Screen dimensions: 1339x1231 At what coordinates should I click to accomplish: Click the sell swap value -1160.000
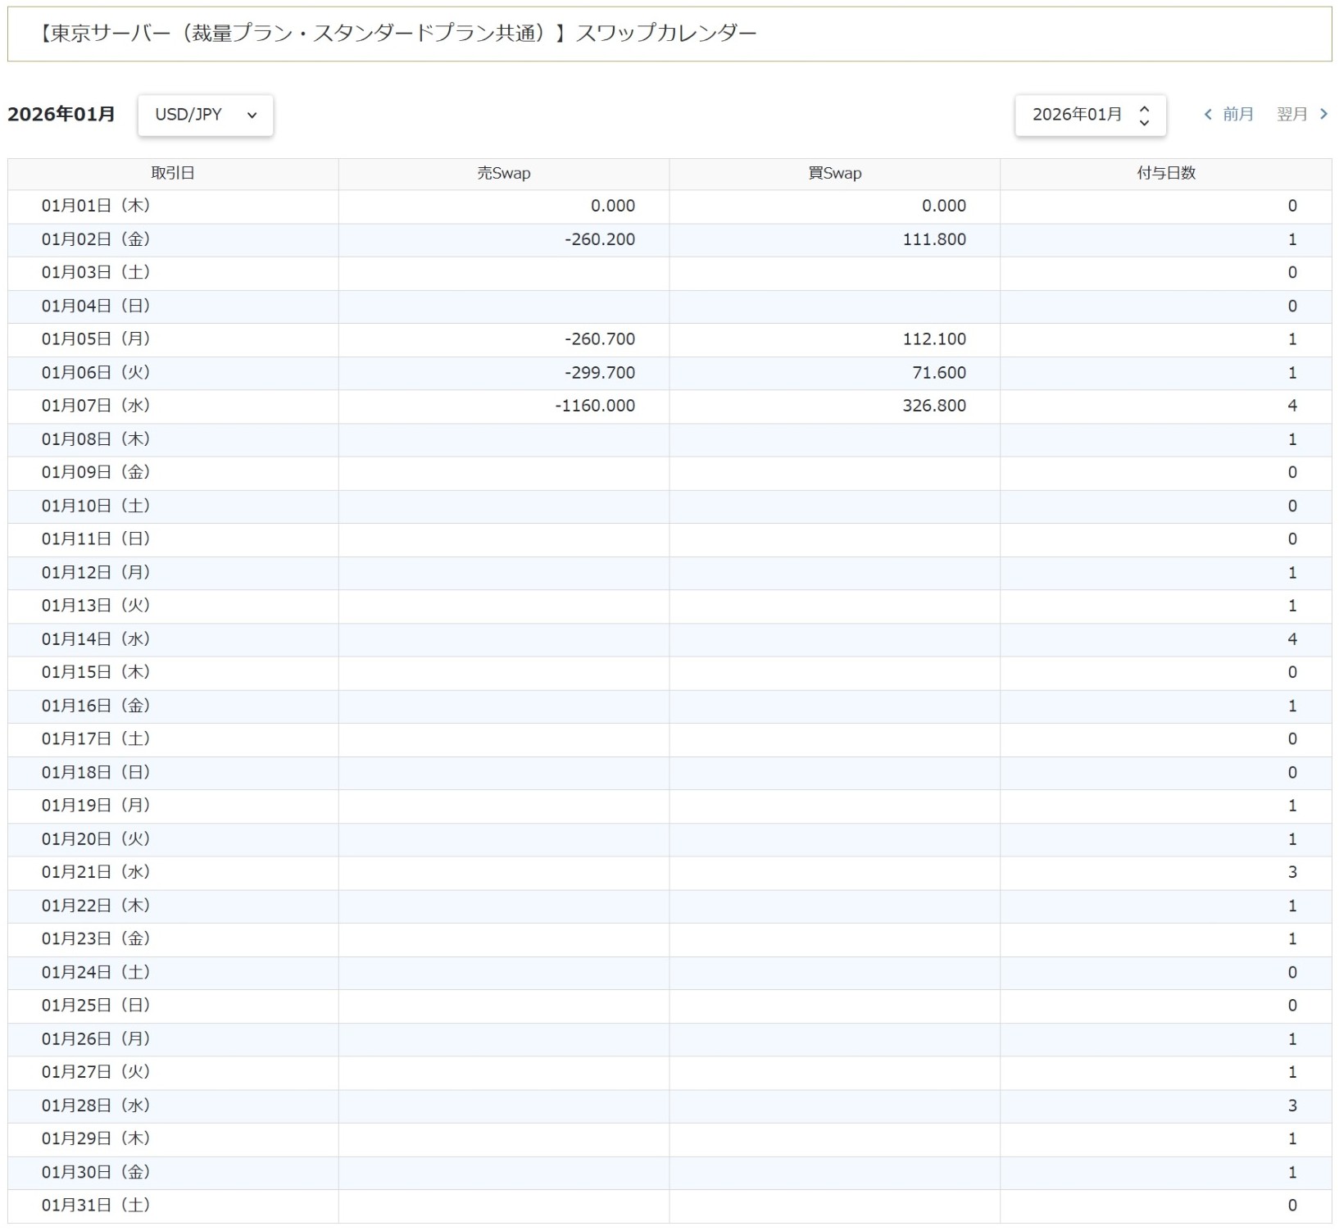pos(595,407)
